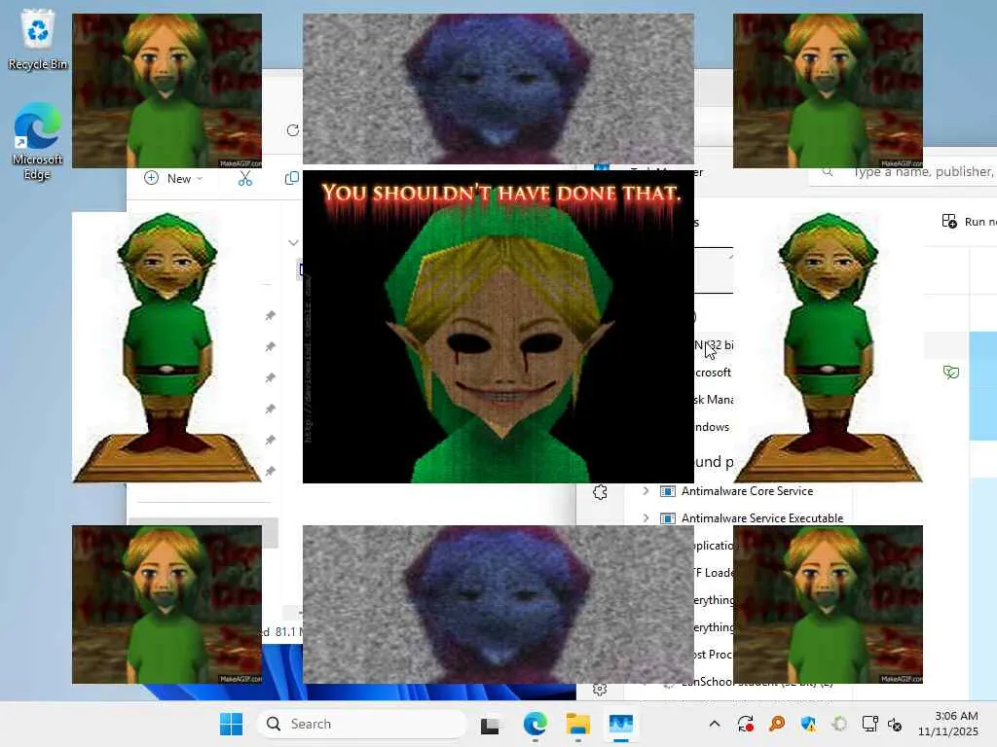Click the green leaf efficiency mode icon
Screen dimensions: 997x747
(951, 373)
